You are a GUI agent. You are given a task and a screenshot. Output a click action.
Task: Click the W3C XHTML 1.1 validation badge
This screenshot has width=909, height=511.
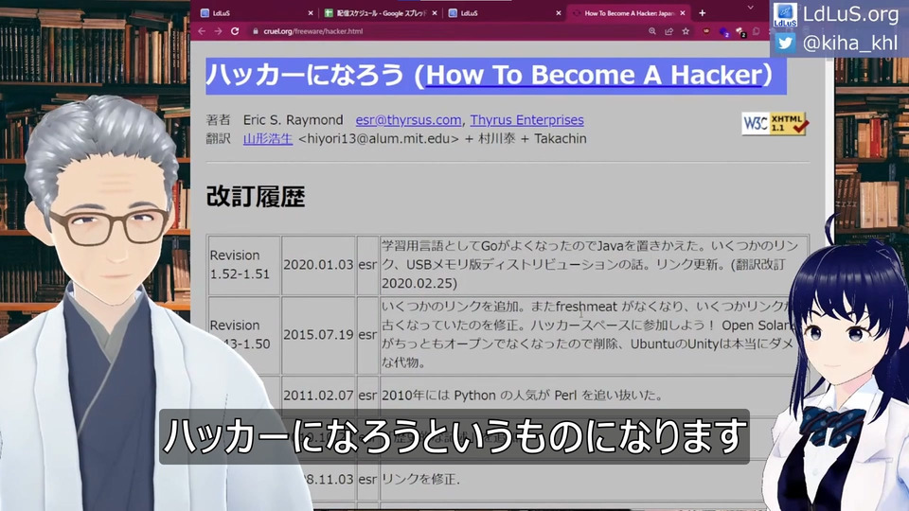tap(775, 123)
